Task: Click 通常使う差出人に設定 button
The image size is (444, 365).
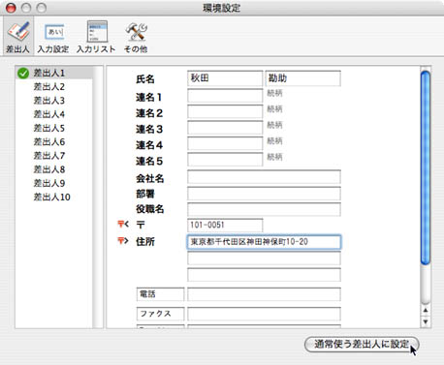Action: (362, 345)
